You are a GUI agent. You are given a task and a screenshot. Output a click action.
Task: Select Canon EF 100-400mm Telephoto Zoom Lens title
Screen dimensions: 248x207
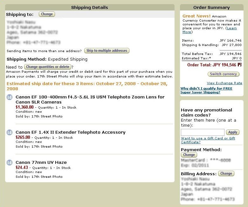pos(90,99)
